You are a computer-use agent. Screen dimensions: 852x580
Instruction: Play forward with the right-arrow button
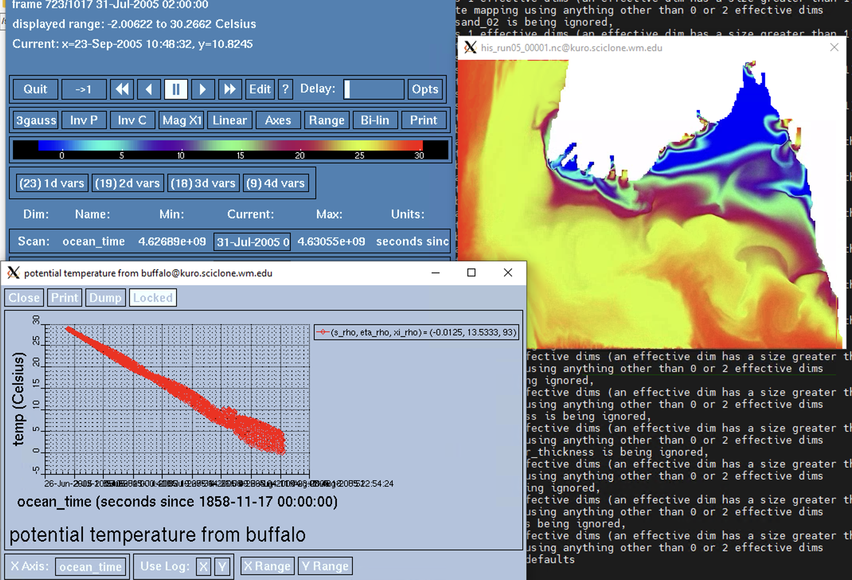[203, 89]
